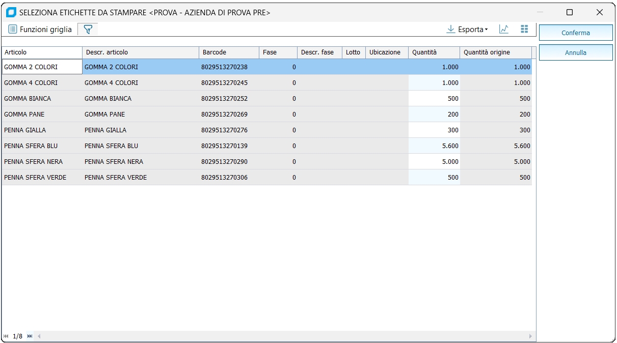Click the Quantità origine column header
Screen dimensions: 617x343
pos(495,52)
